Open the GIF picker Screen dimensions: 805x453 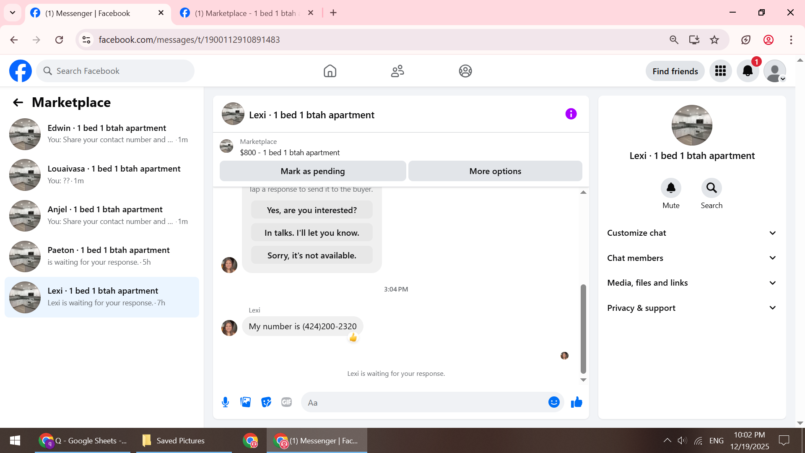click(x=286, y=402)
